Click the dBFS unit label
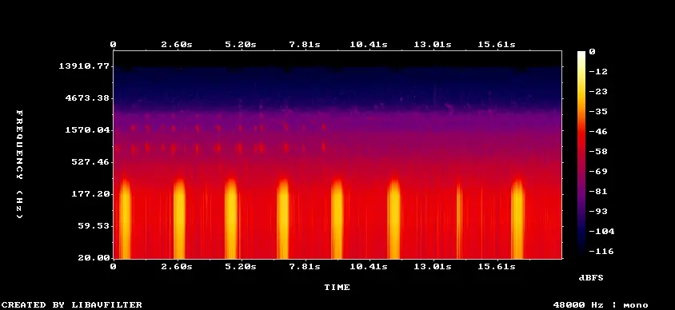Viewport: 675px width, 310px height. pyautogui.click(x=591, y=278)
